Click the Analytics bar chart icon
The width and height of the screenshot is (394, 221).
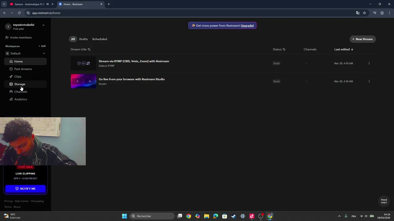11,99
